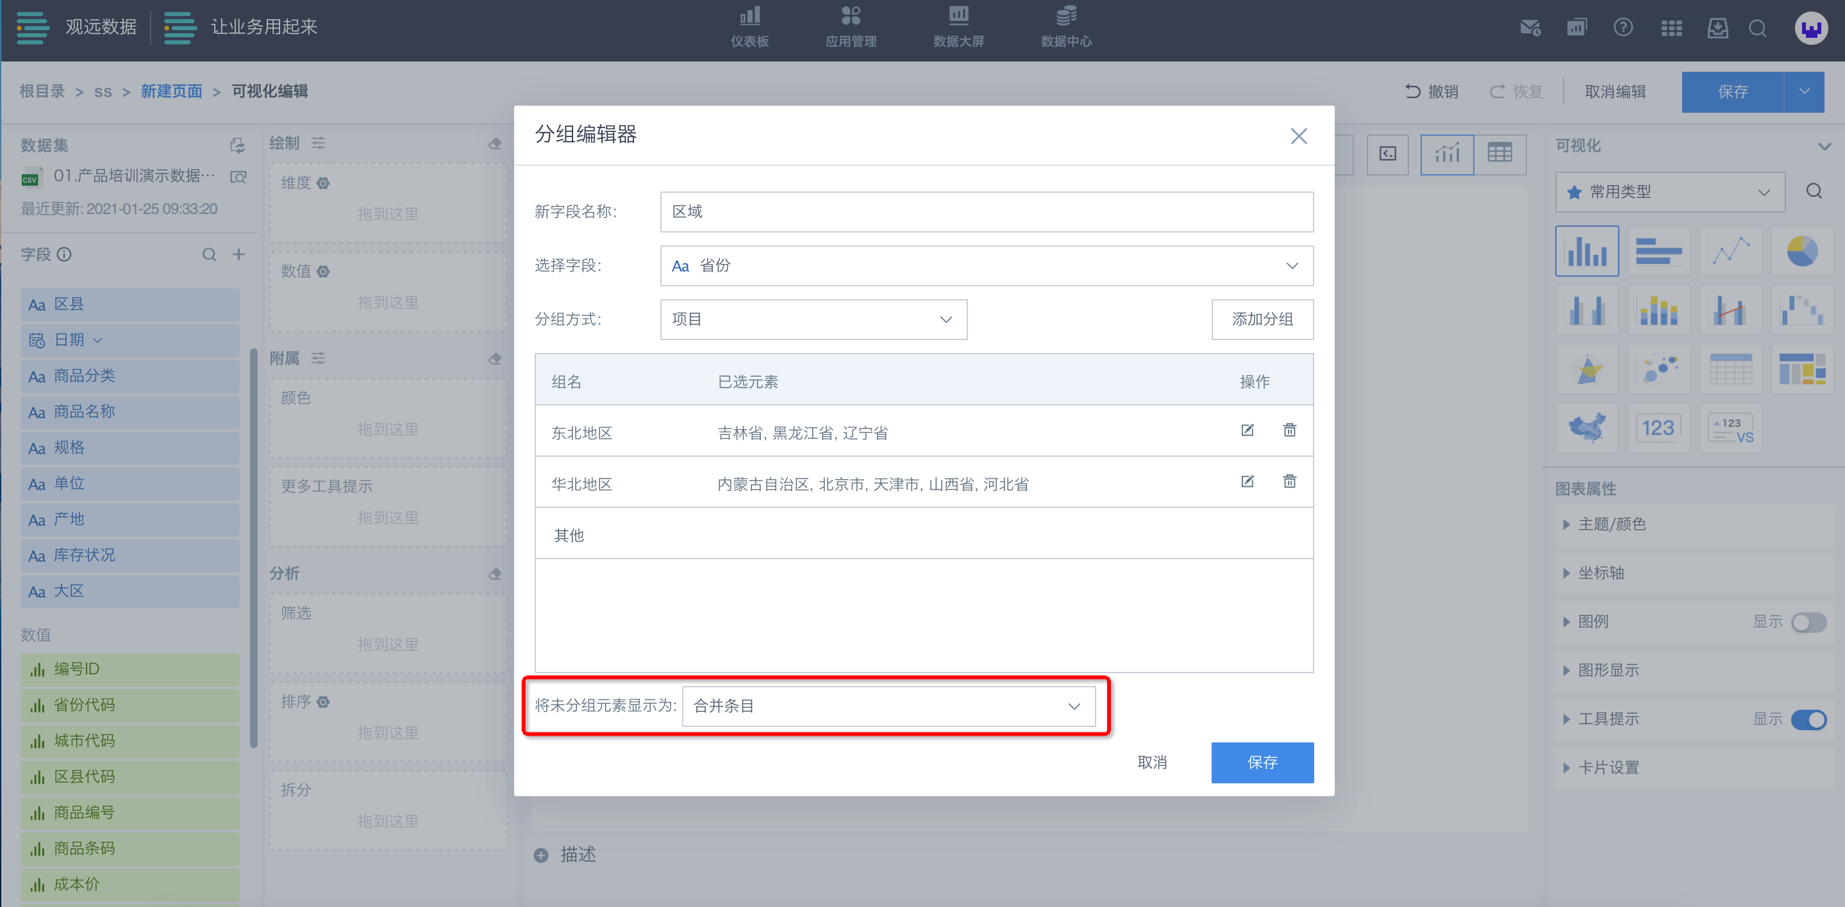Screen dimensions: 1845x907
Task: Toggle the 图例 display switch
Action: (1808, 621)
